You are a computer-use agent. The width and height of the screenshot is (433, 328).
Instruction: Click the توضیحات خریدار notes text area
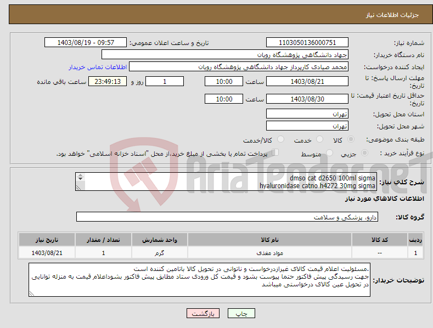tap(199, 280)
